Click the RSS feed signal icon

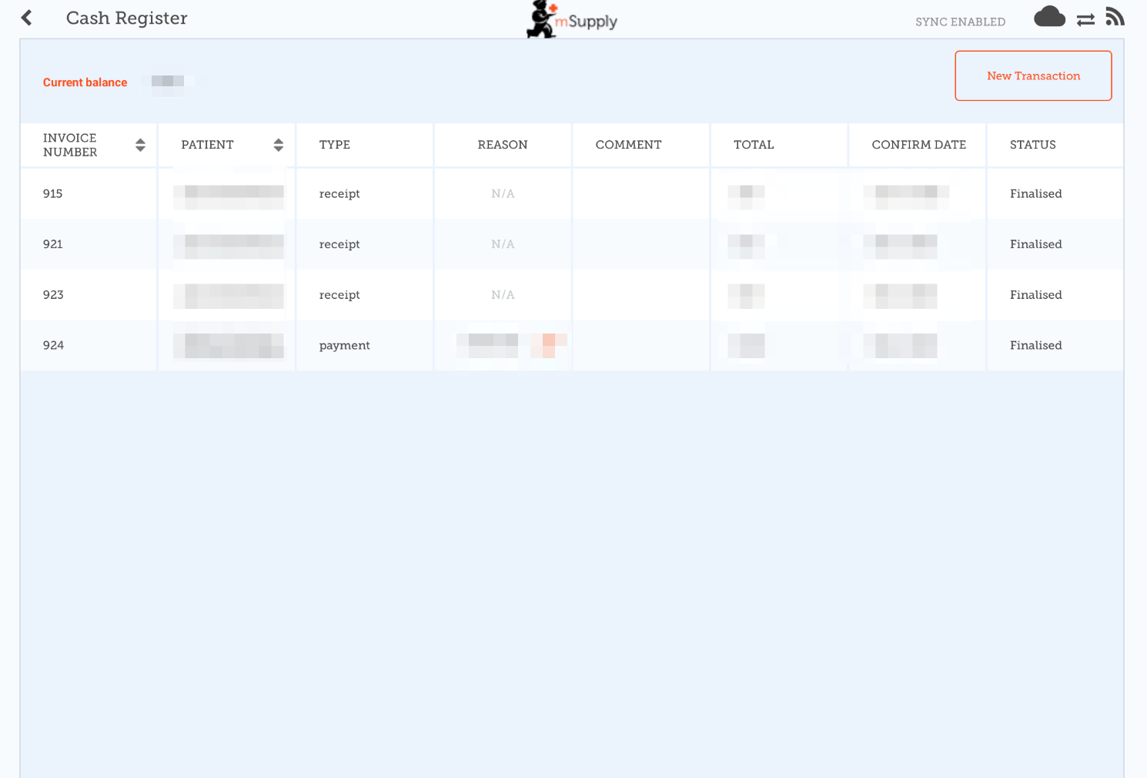click(x=1115, y=17)
